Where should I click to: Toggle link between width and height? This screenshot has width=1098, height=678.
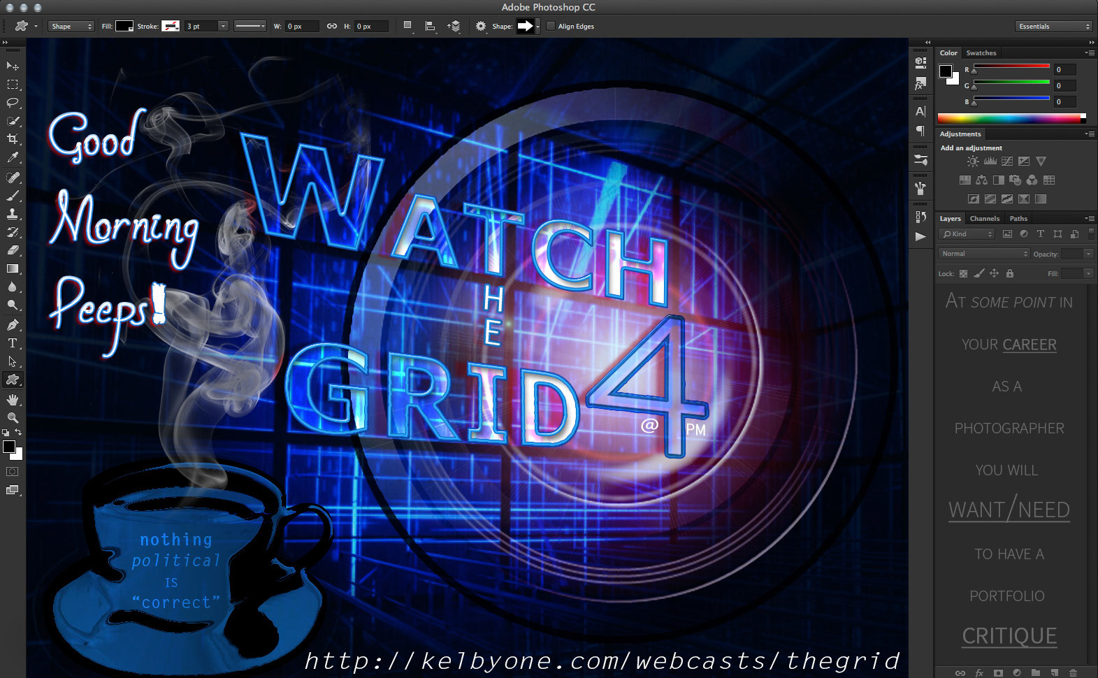pos(332,26)
